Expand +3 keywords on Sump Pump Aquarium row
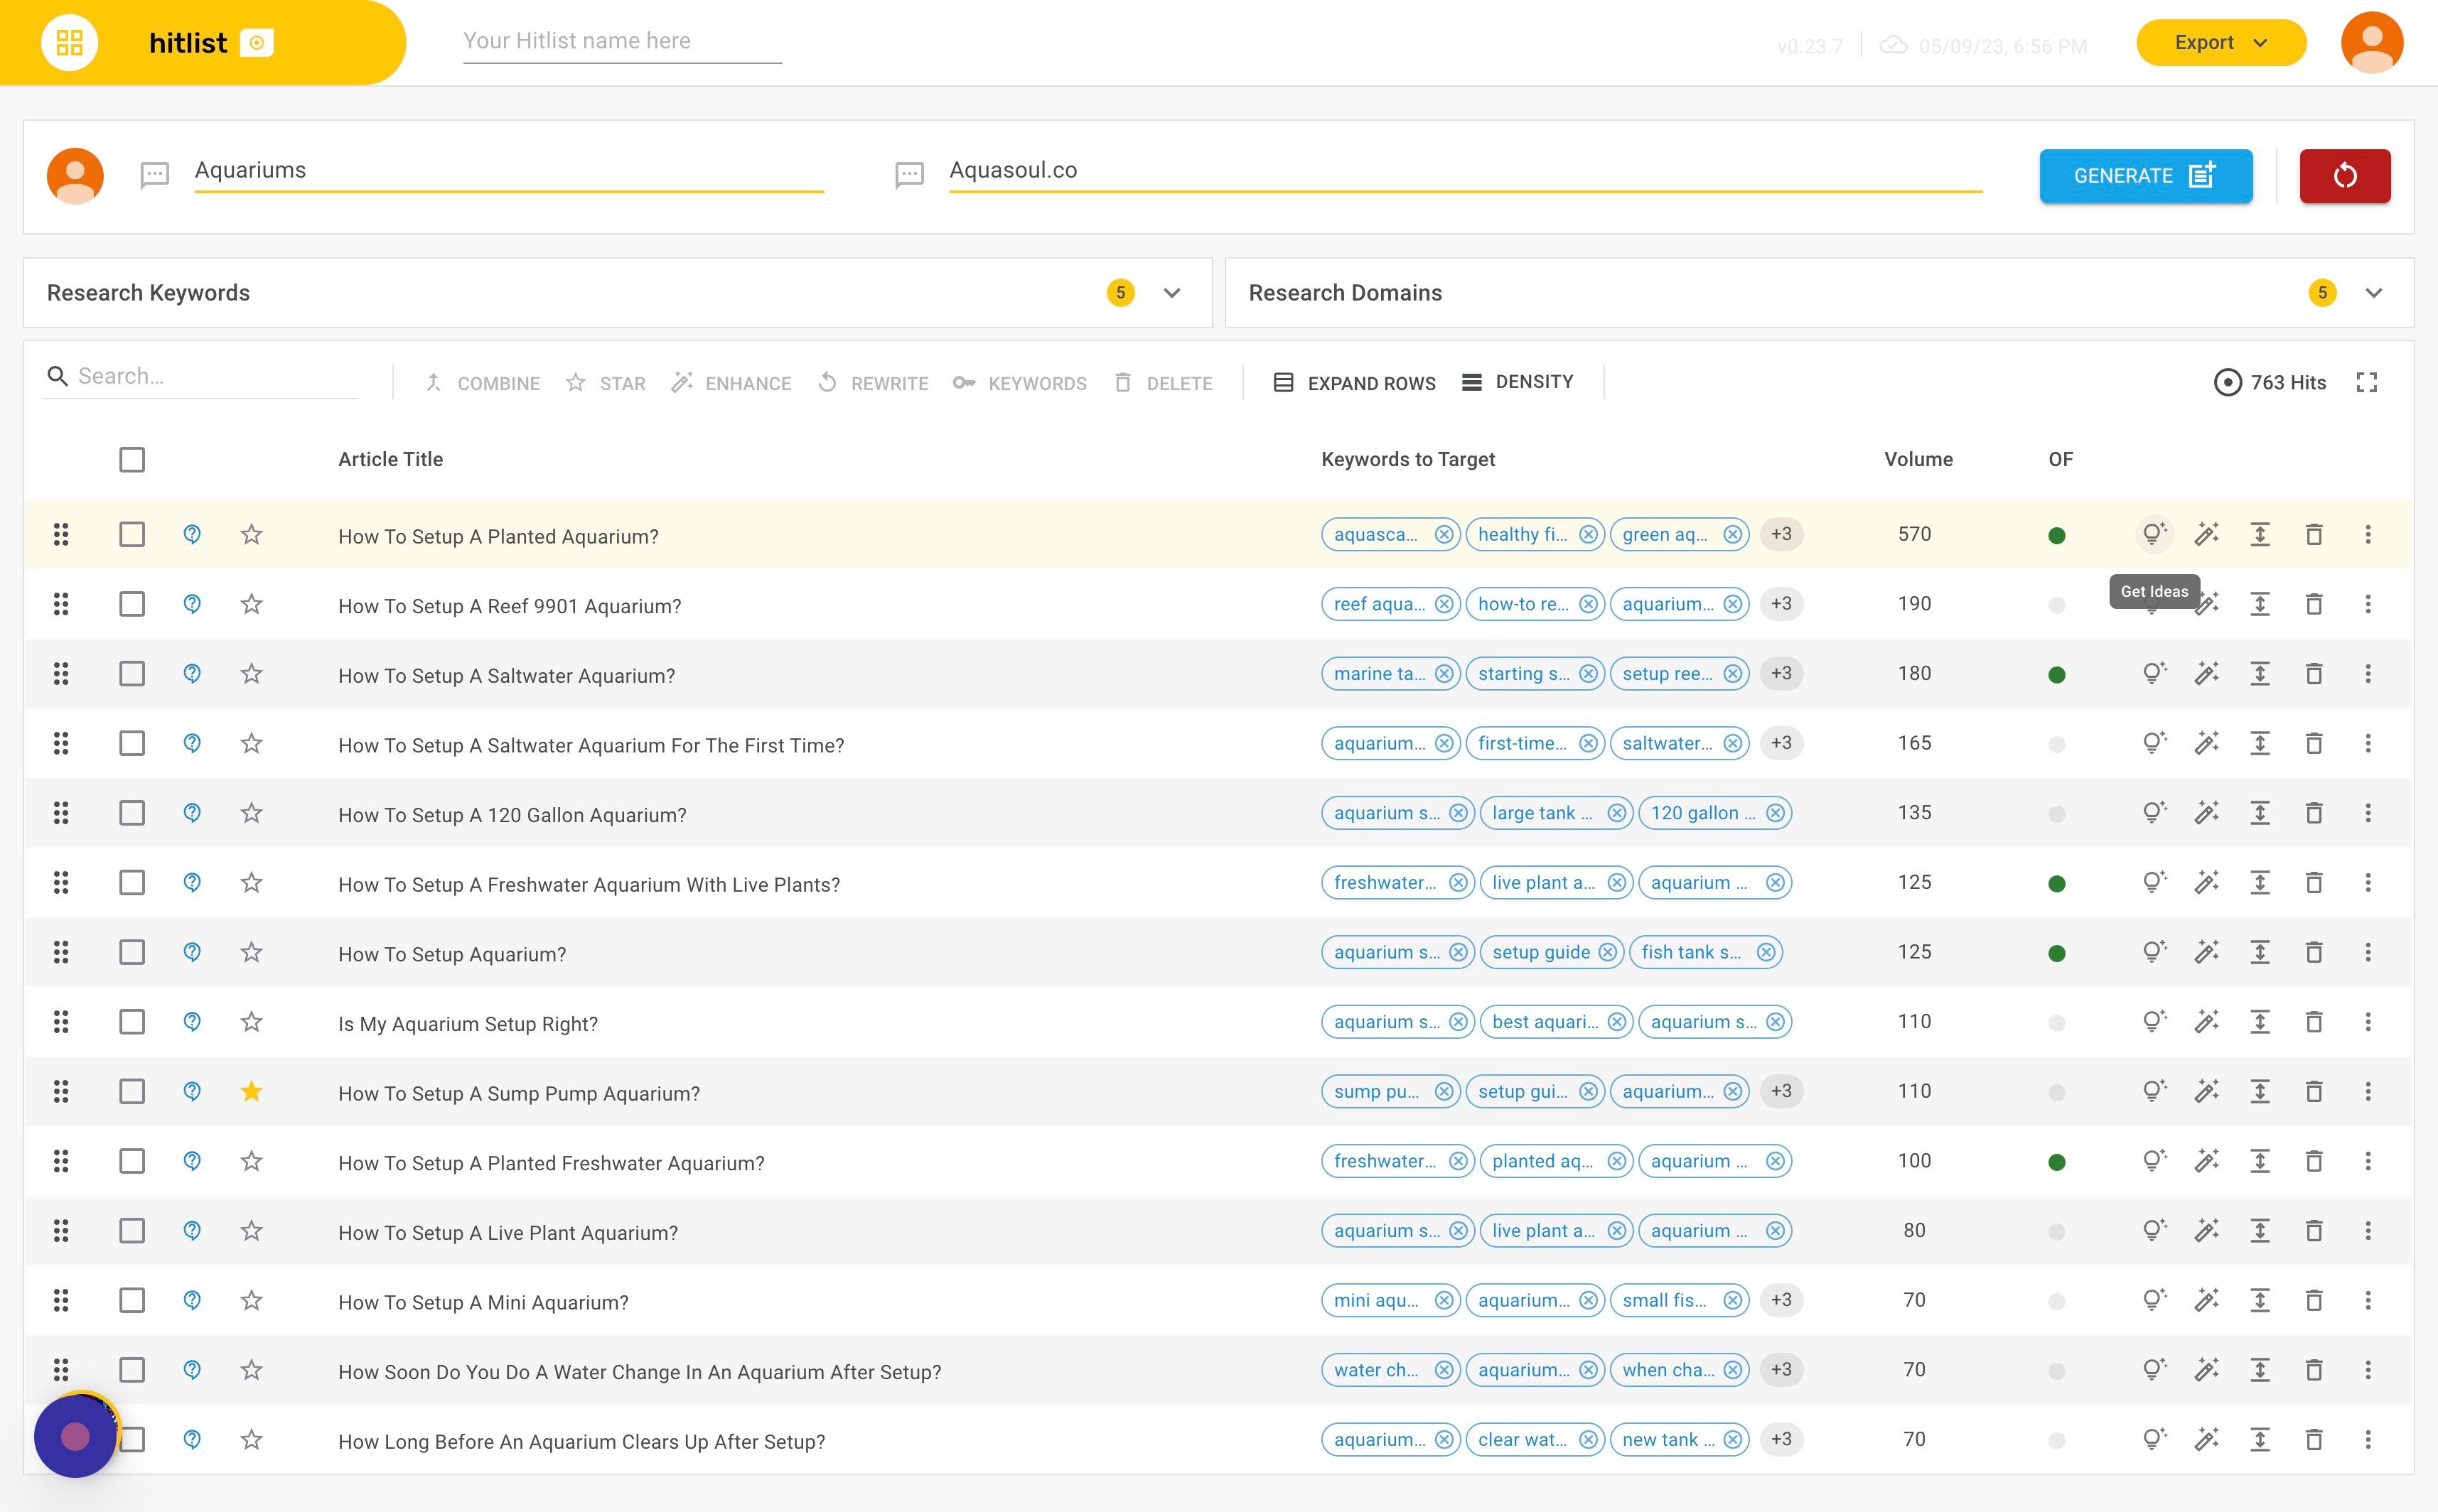2438x1512 pixels. pos(1781,1091)
